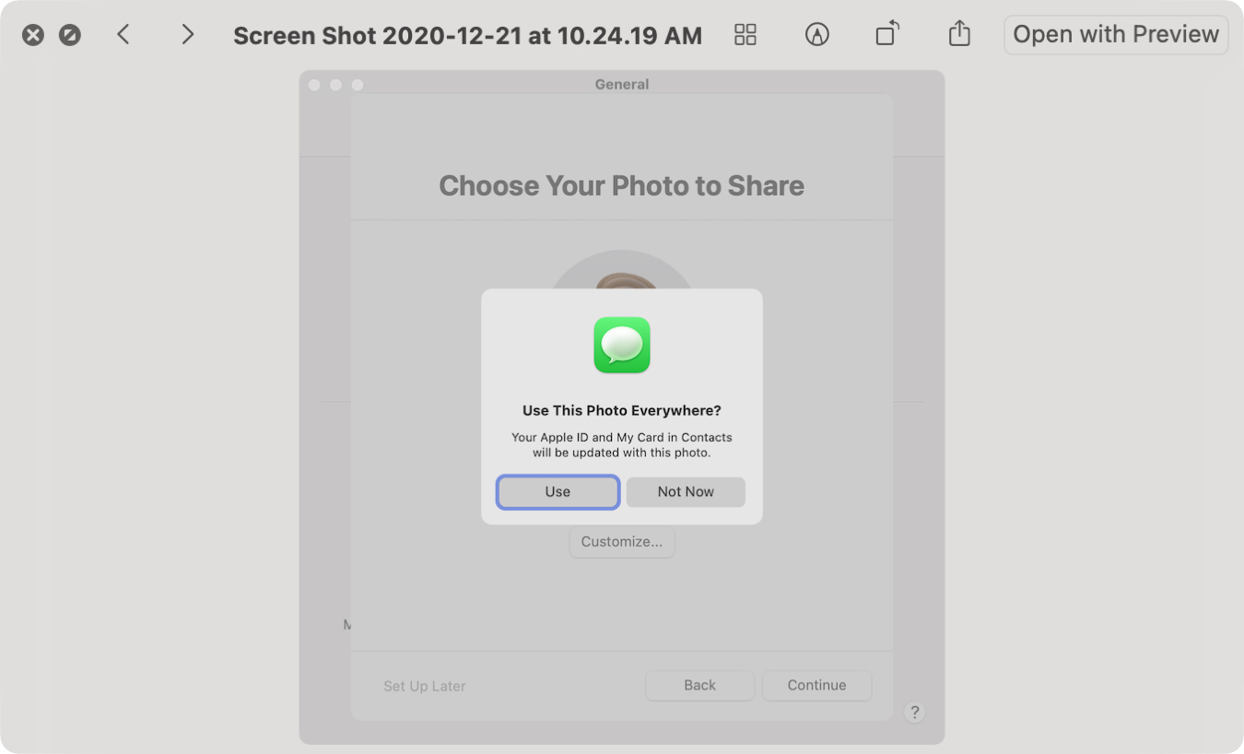The height and width of the screenshot is (754, 1244).
Task: Close the Quick Look preview window
Action: point(33,35)
